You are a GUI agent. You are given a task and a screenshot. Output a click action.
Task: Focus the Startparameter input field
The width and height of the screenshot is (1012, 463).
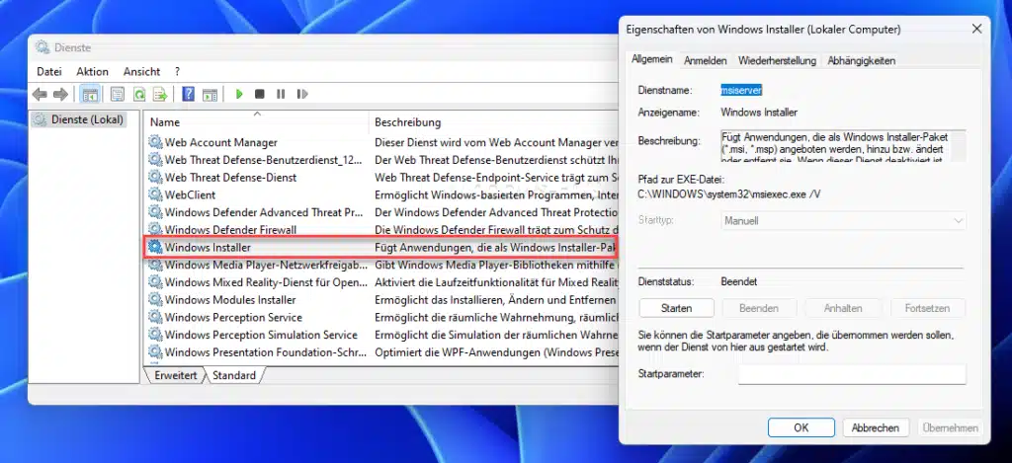tap(852, 374)
